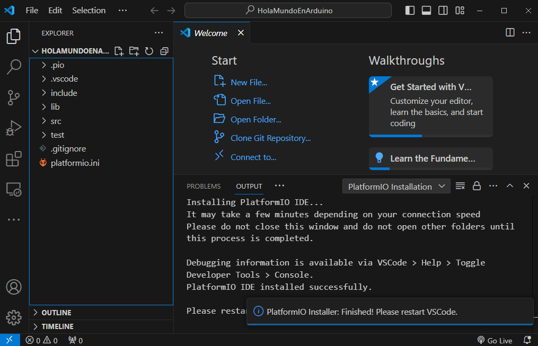Expand the .pio folder
The image size is (538, 346).
[x=101, y=65]
